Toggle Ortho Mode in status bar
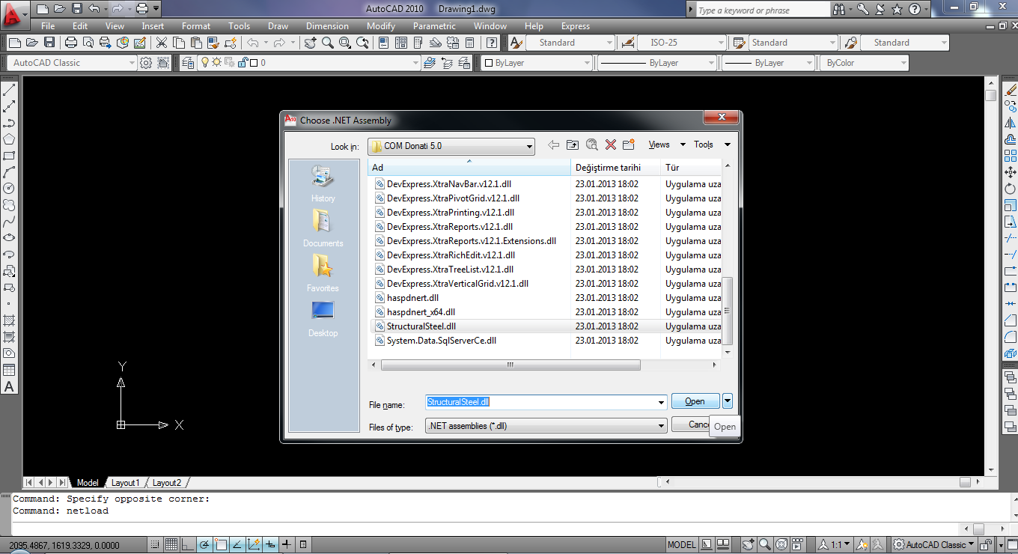Image resolution: width=1018 pixels, height=554 pixels. [x=188, y=545]
